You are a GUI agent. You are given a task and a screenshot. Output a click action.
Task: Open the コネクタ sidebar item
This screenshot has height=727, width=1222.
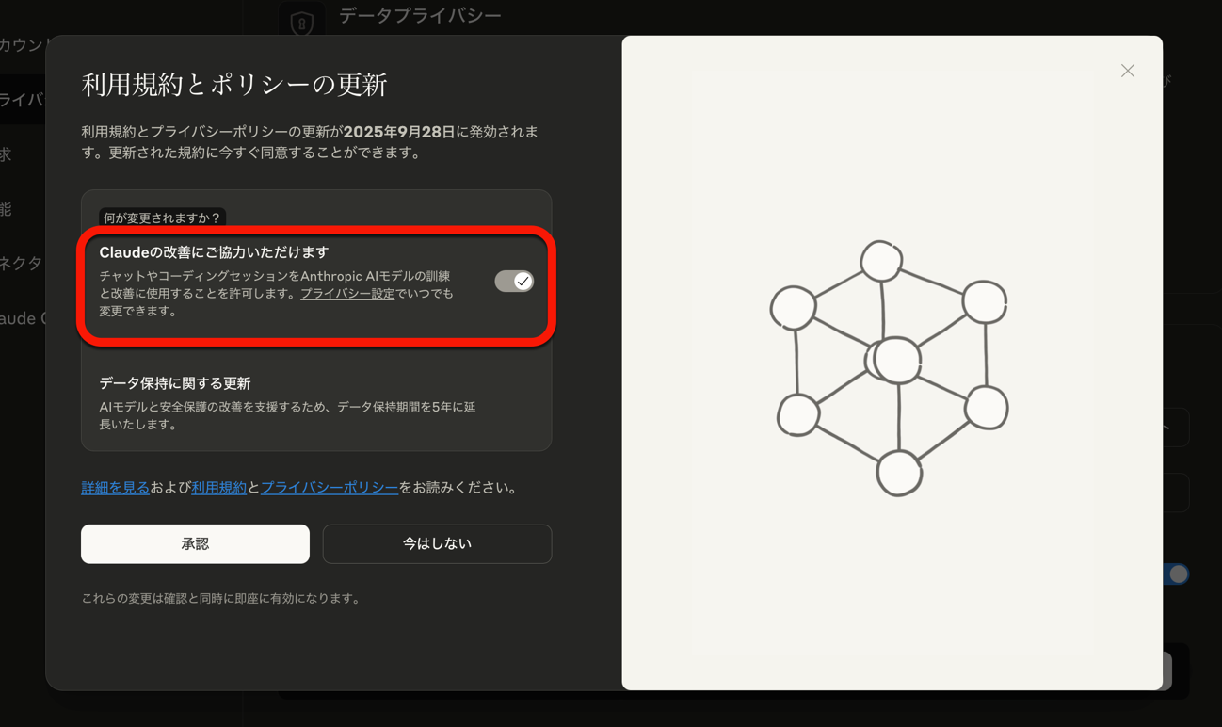[21, 264]
